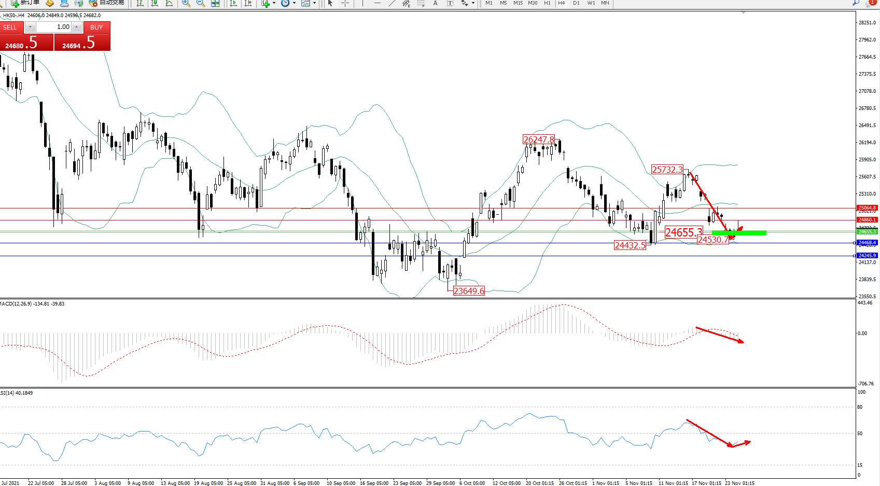Click the chart shift icon
880x486 pixels.
pos(248,3)
